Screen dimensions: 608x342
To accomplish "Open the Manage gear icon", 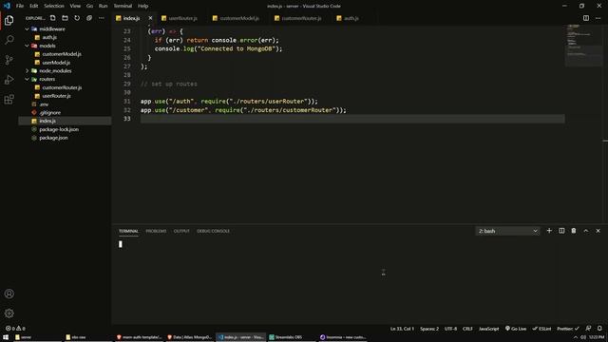I will click(x=9, y=313).
